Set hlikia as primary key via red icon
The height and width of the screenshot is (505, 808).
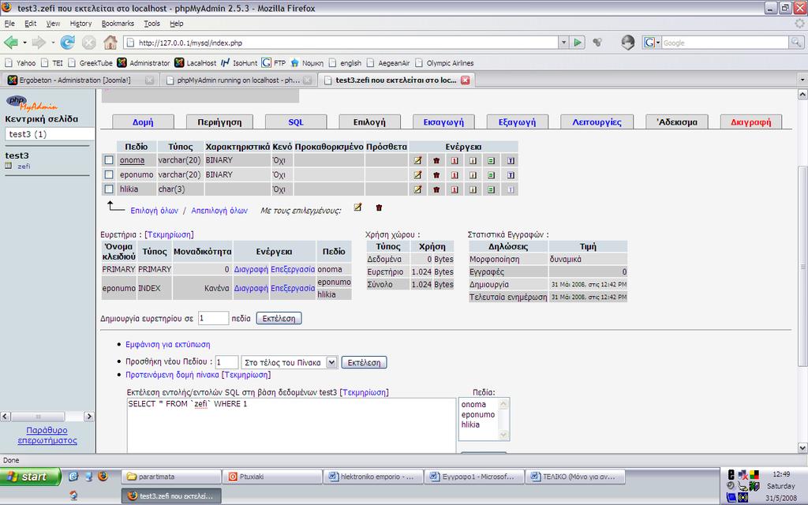tap(454, 189)
